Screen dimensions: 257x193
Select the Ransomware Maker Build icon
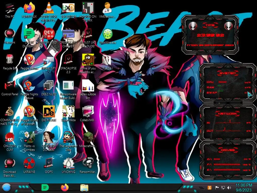68,85
